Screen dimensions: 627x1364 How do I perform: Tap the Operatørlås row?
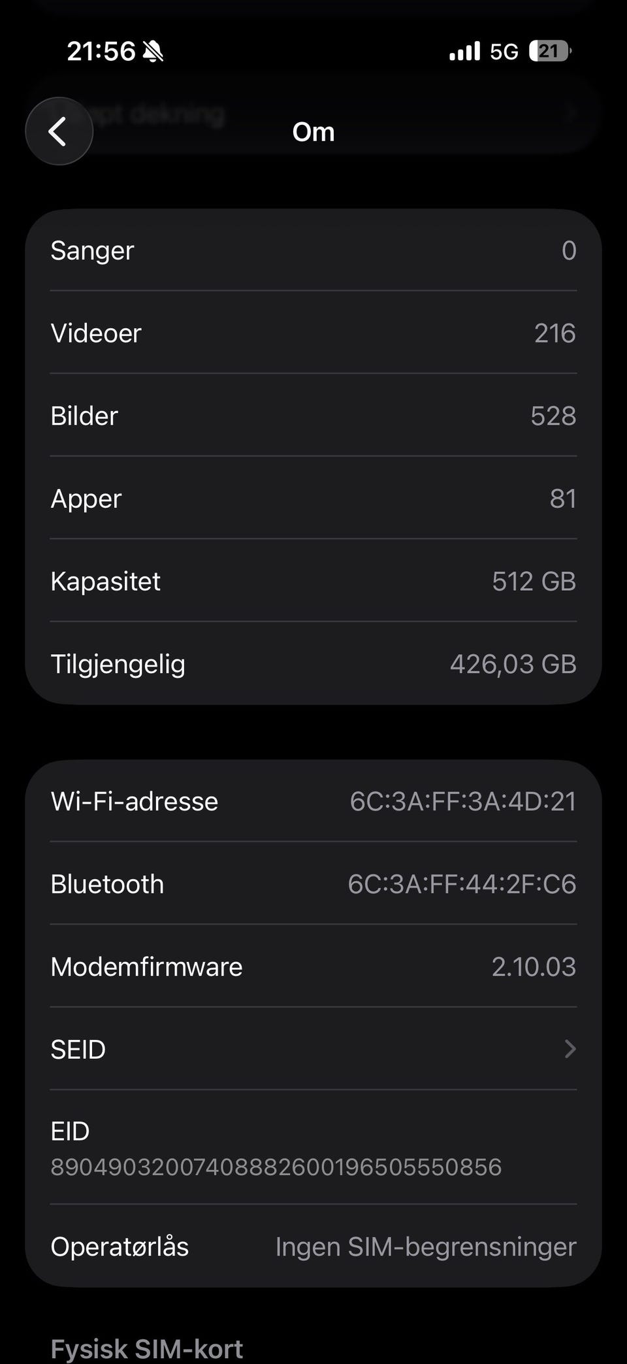point(313,1246)
